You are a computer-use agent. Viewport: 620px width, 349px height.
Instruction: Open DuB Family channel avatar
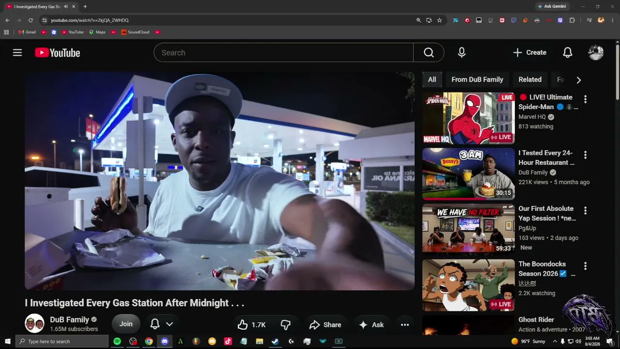coord(34,323)
